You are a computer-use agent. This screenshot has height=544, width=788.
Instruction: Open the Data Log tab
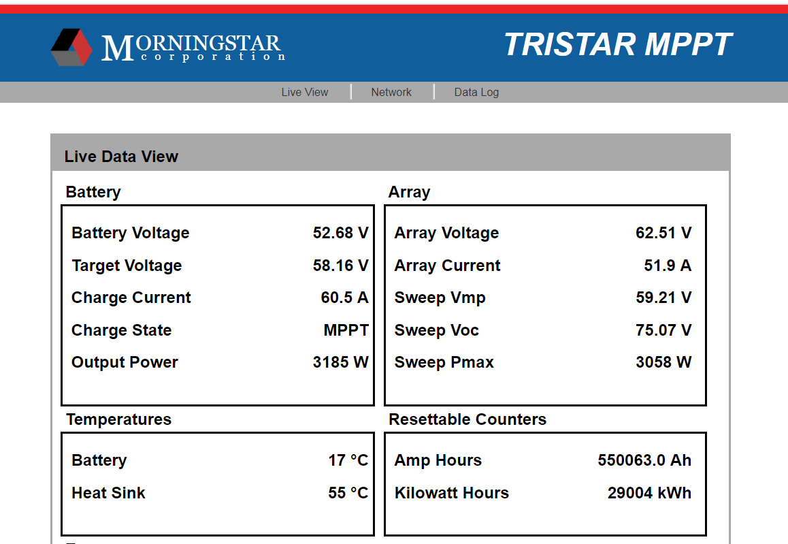pyautogui.click(x=476, y=93)
